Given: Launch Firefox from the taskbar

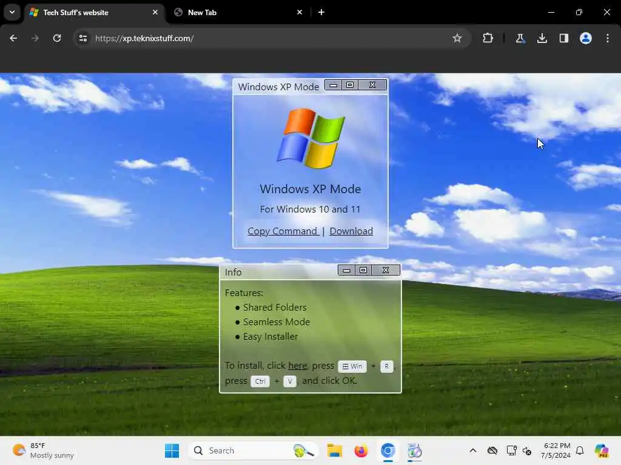Looking at the screenshot, I should [x=361, y=450].
